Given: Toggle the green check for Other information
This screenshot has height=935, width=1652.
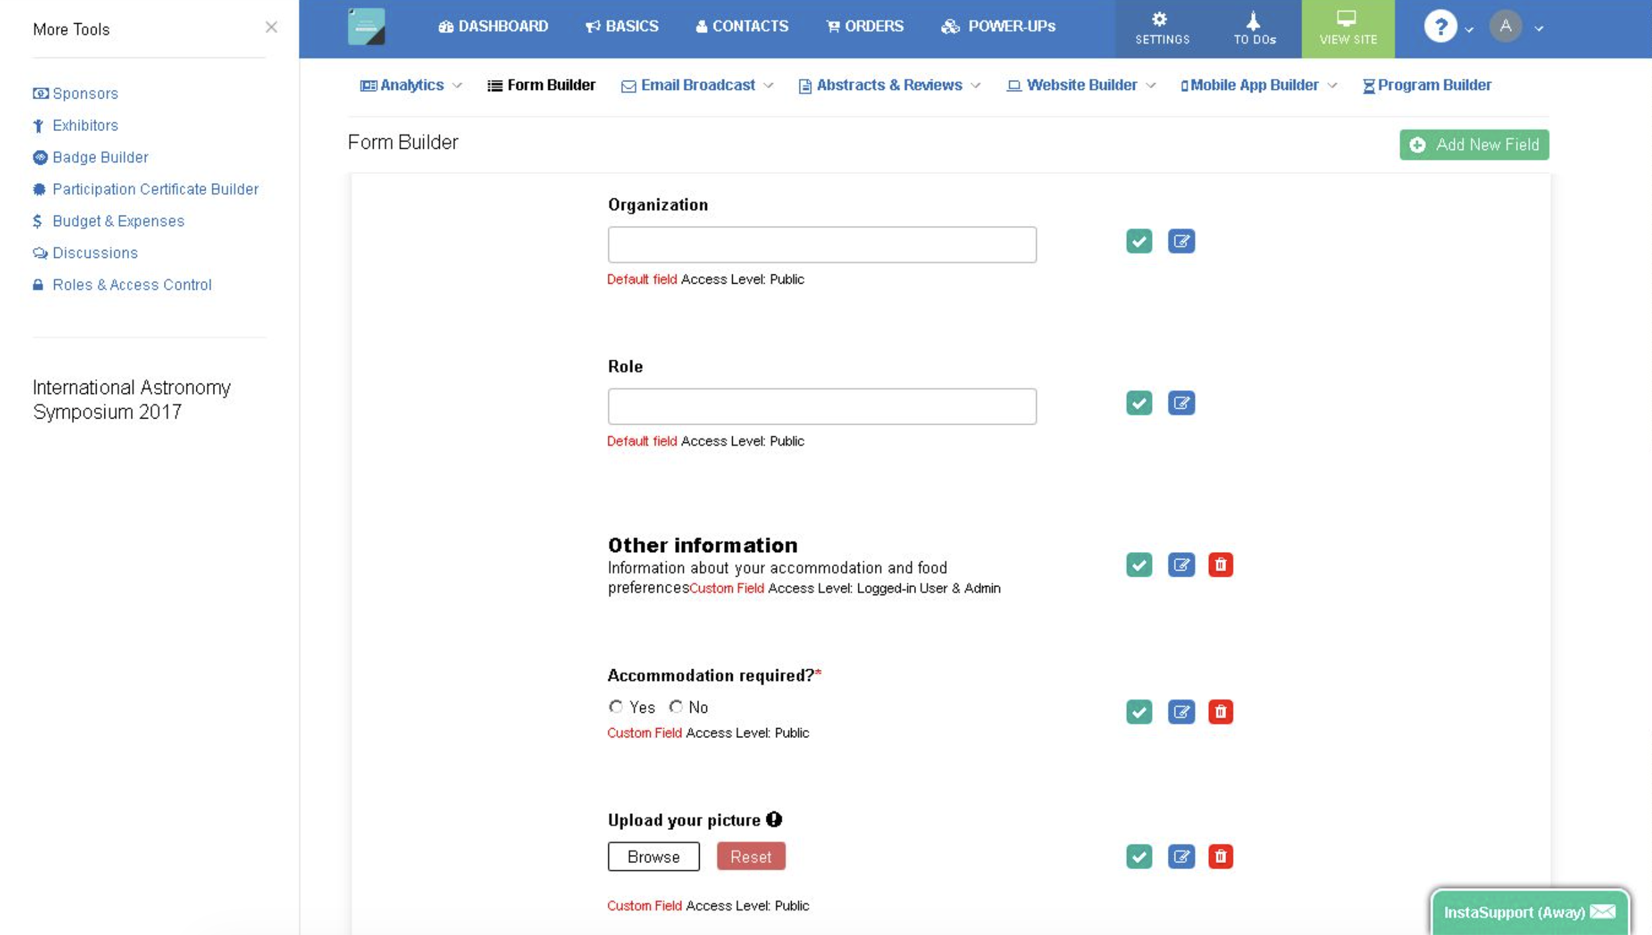Looking at the screenshot, I should (1139, 565).
